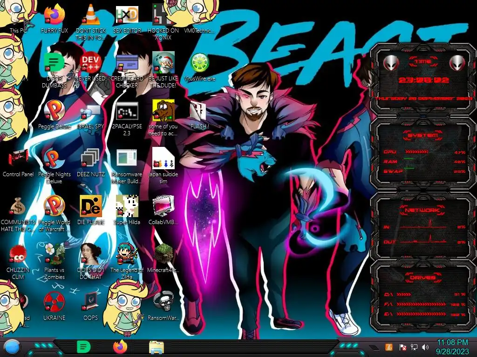Click the orange Java tray icon
477x357 pixels.
388,347
